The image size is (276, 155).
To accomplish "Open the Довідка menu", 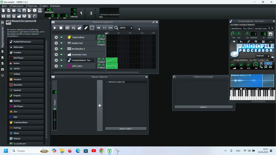I will tap(55, 6).
